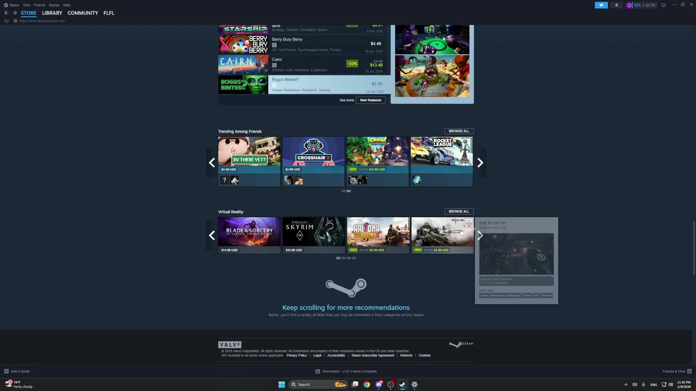Reload the store page
This screenshot has width=696, height=391.
click(7, 21)
